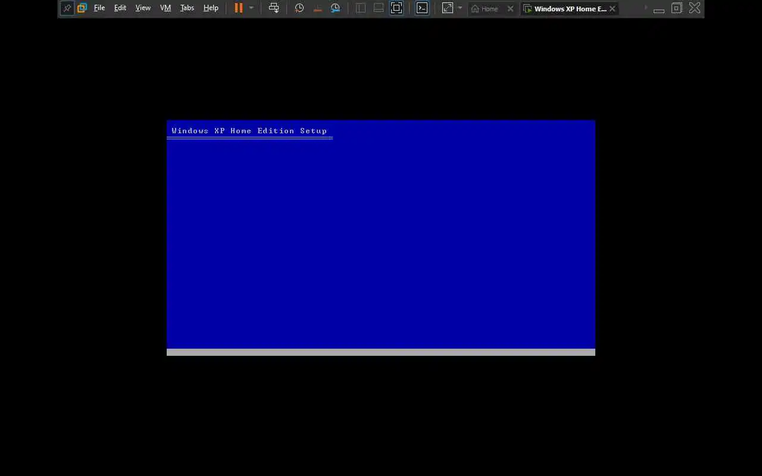Close the VMware window
Viewport: 762px width, 476px height.
(x=695, y=8)
